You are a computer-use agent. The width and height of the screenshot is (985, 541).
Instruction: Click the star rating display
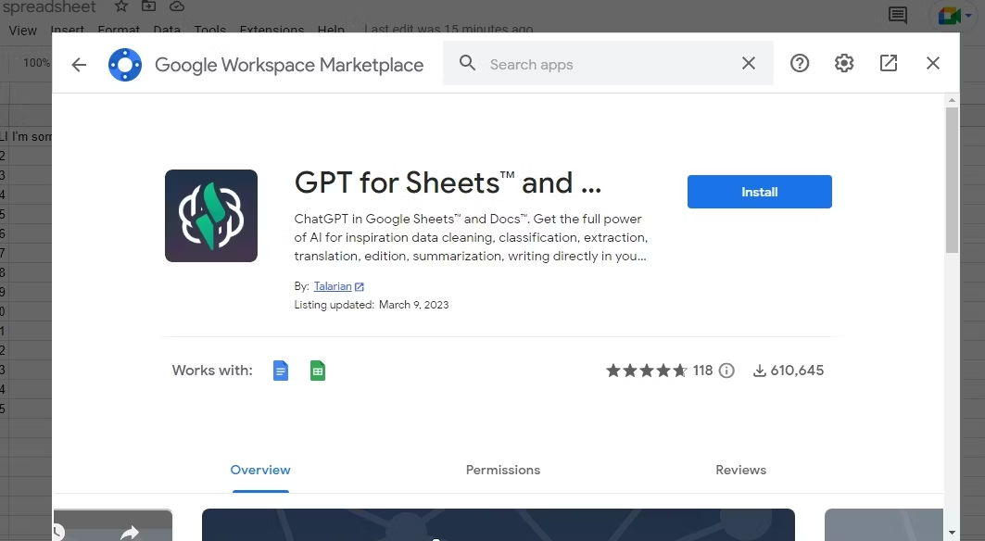(646, 371)
